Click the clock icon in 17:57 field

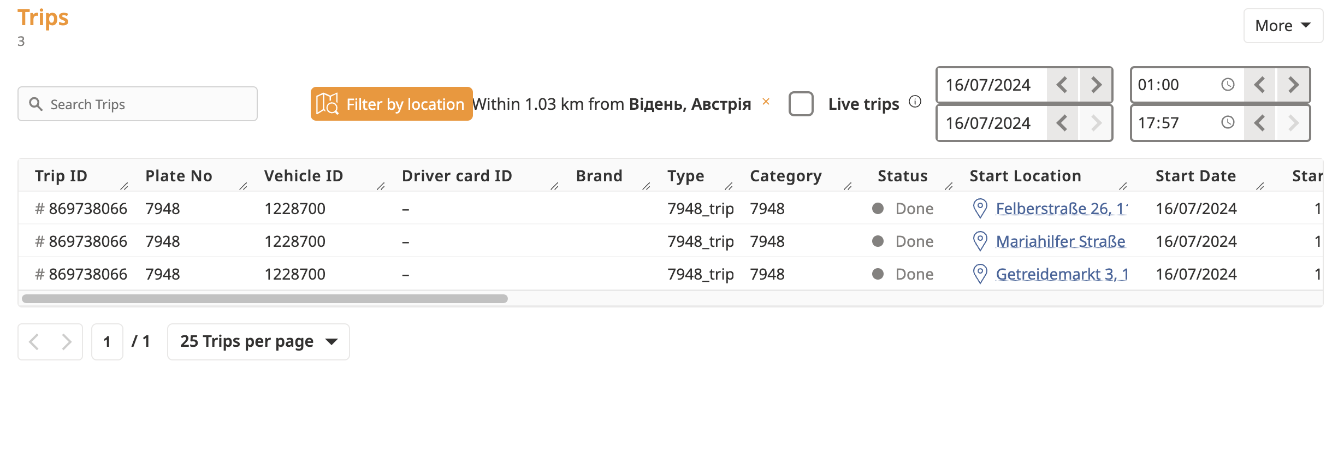[x=1228, y=122]
